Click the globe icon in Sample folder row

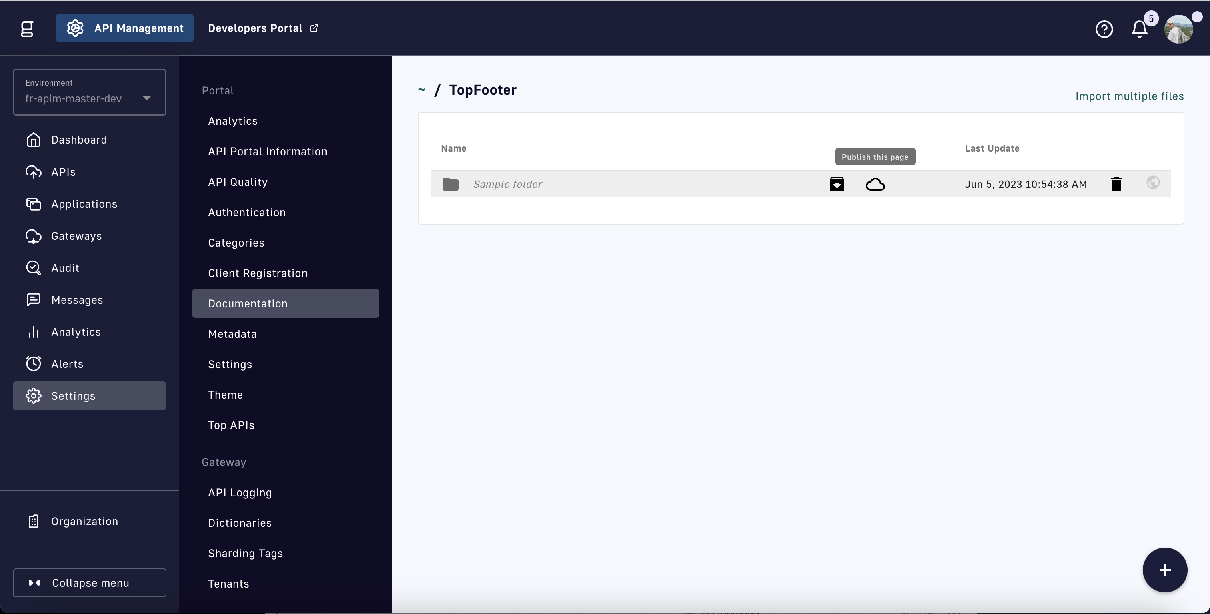(x=1153, y=182)
